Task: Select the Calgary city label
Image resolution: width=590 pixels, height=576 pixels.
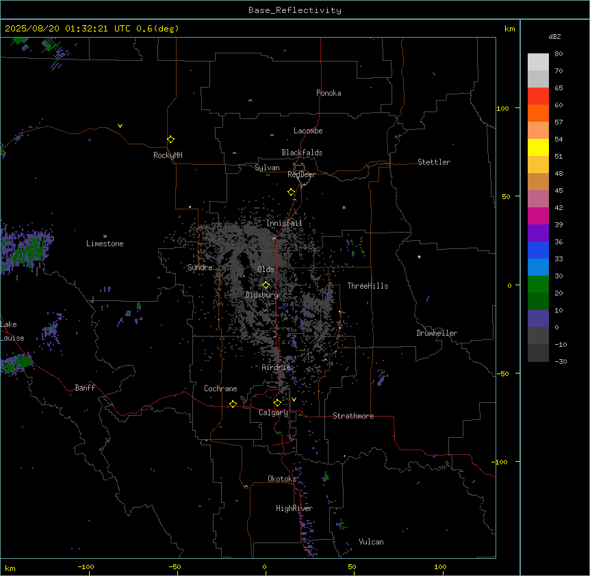Action: pos(273,413)
